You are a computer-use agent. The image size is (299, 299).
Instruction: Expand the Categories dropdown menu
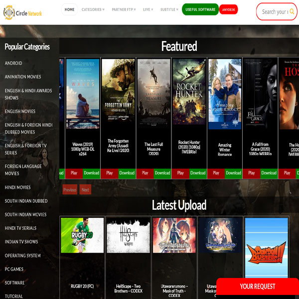pyautogui.click(x=93, y=9)
